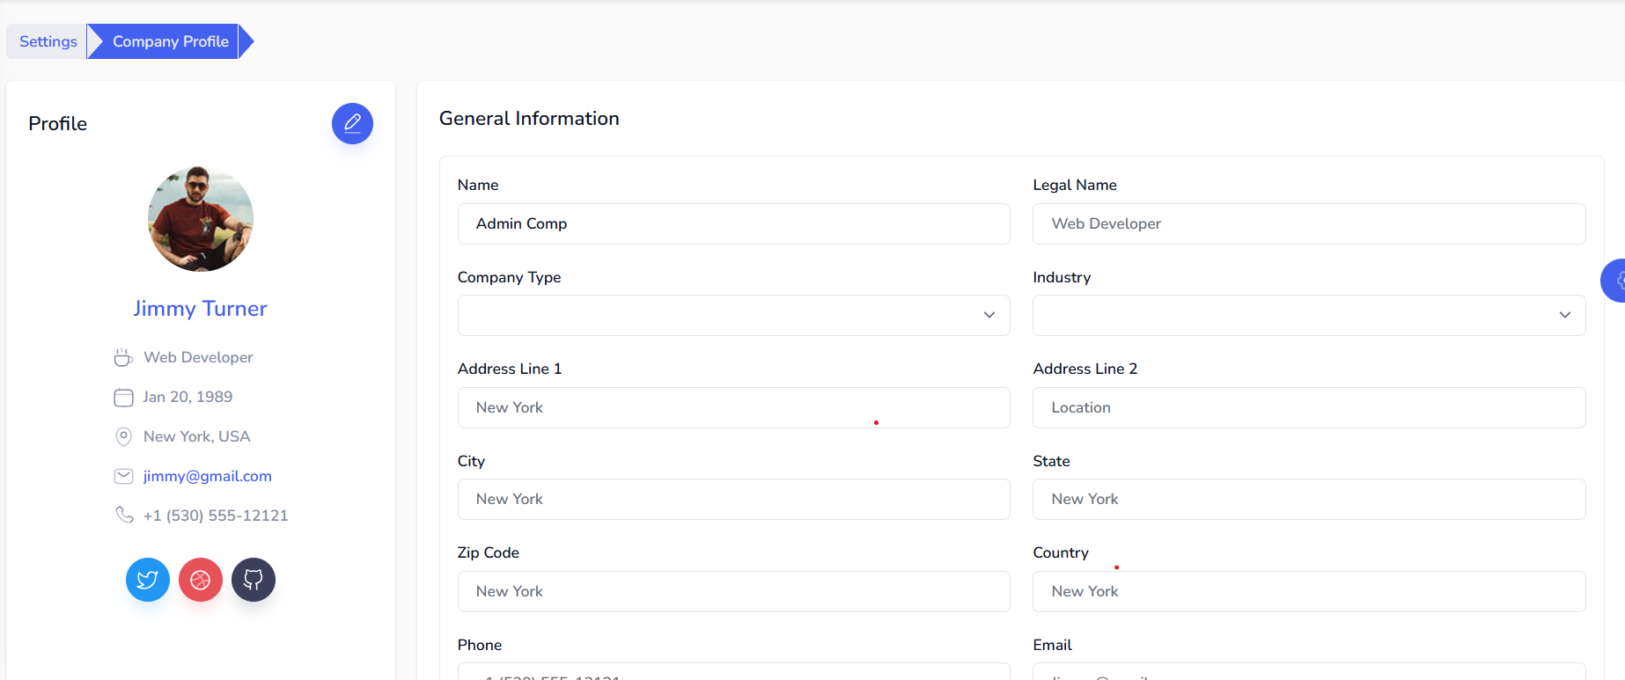
Task: Open the jimmy@gmail.com email link
Action: coord(208,476)
